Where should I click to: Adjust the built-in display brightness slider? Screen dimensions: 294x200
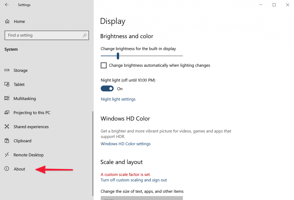tap(118, 56)
